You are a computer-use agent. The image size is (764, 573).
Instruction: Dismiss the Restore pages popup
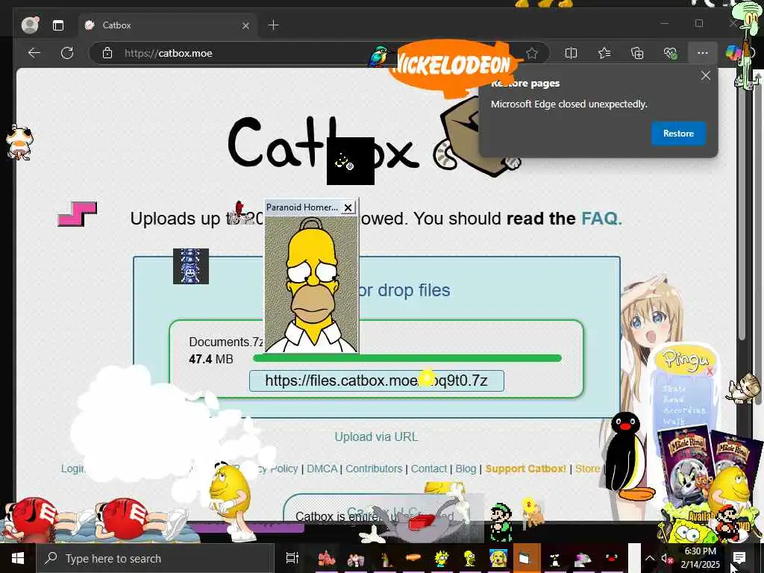click(x=705, y=75)
